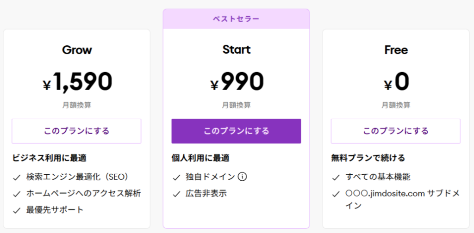Click the checkmark beside 独自ドメイン
This screenshot has height=233, width=474.
click(176, 177)
